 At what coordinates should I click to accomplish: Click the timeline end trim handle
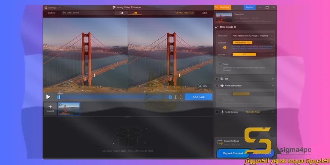click(x=170, y=97)
